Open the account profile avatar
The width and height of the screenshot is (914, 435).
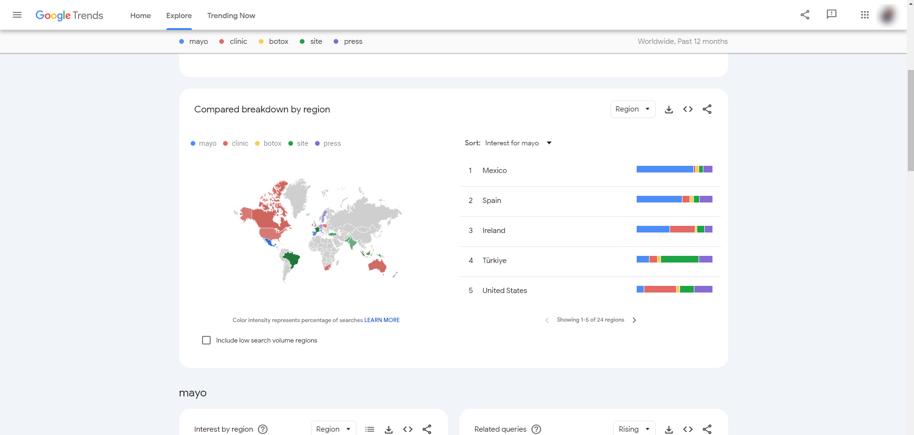point(887,15)
